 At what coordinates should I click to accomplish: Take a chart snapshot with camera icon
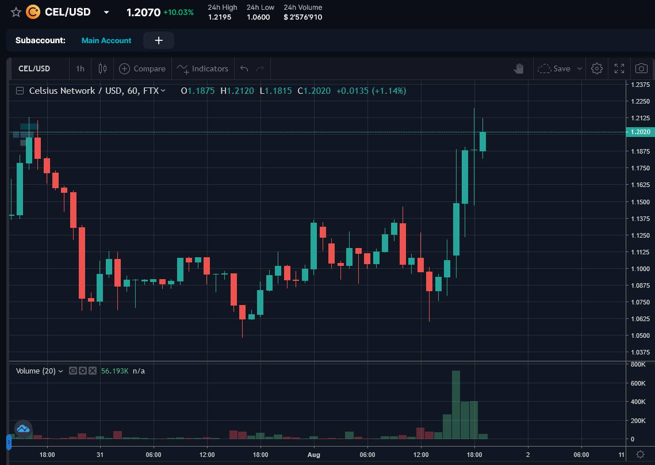[641, 68]
